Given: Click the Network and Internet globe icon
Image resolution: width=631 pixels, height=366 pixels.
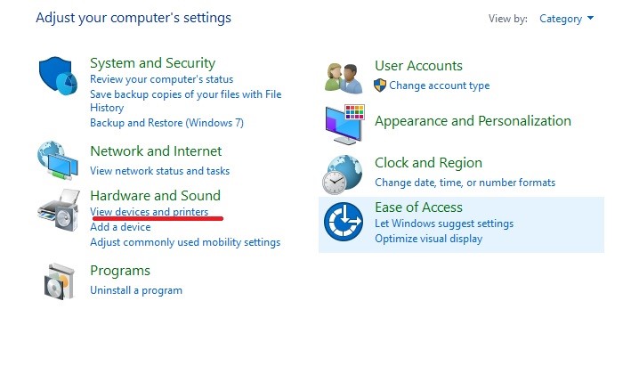Looking at the screenshot, I should point(58,160).
